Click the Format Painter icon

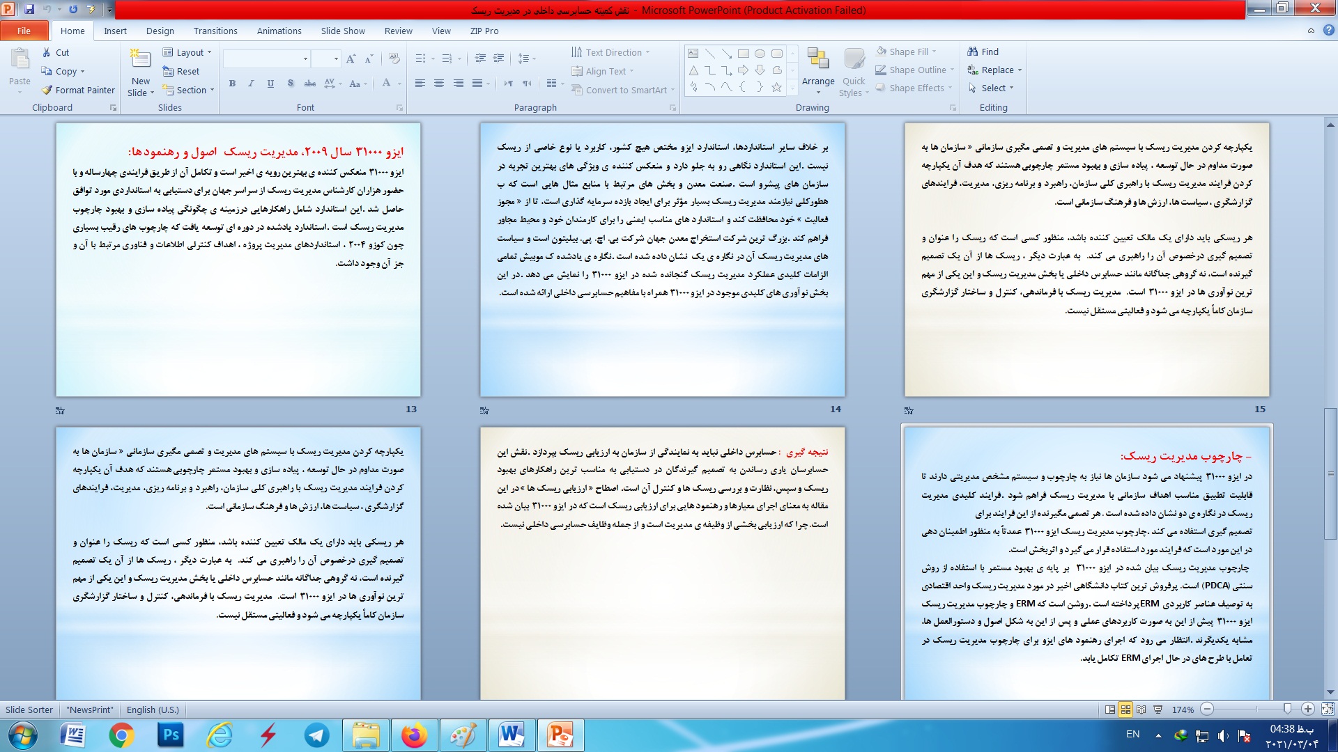(47, 90)
